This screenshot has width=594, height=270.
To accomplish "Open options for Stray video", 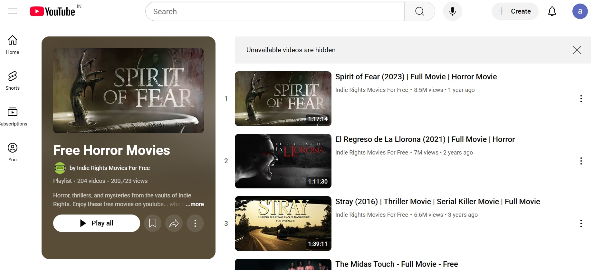I will 581,224.
